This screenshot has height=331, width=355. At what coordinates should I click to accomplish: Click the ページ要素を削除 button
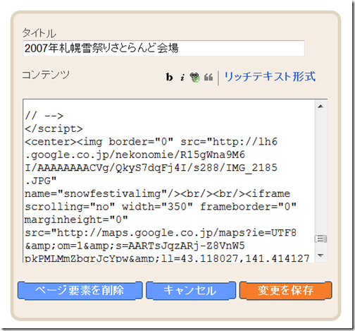tap(80, 291)
